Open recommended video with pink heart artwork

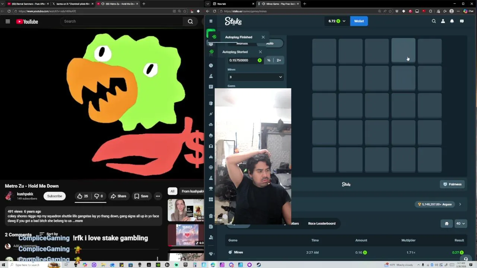coord(186,235)
